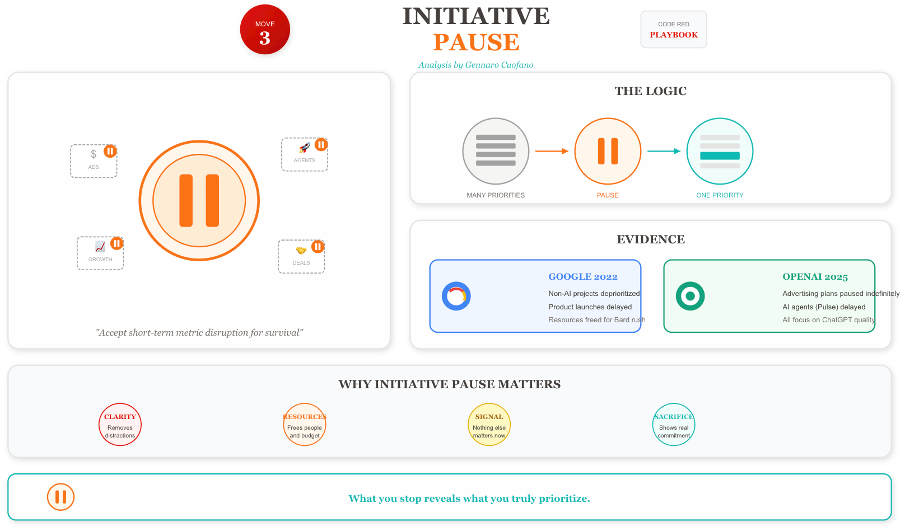Click the small pause badge on AGENTS
Viewport: 905px width, 527px height.
(321, 144)
